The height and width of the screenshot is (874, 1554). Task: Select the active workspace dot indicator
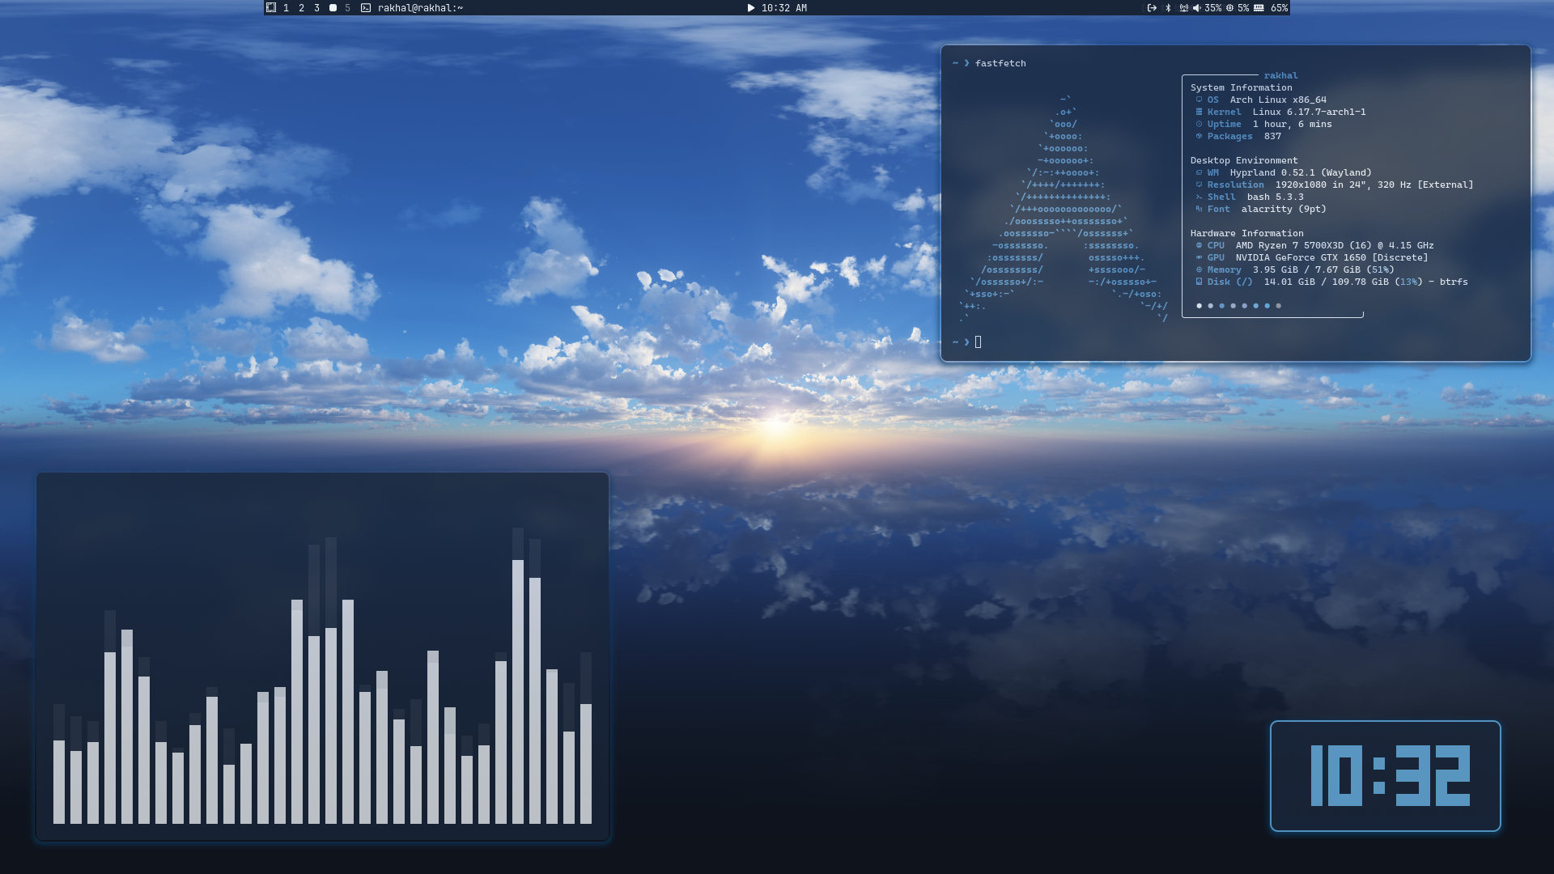tap(333, 8)
